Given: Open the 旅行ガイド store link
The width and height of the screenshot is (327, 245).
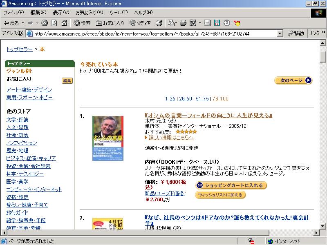Looking at the screenshot, I should (17, 213).
